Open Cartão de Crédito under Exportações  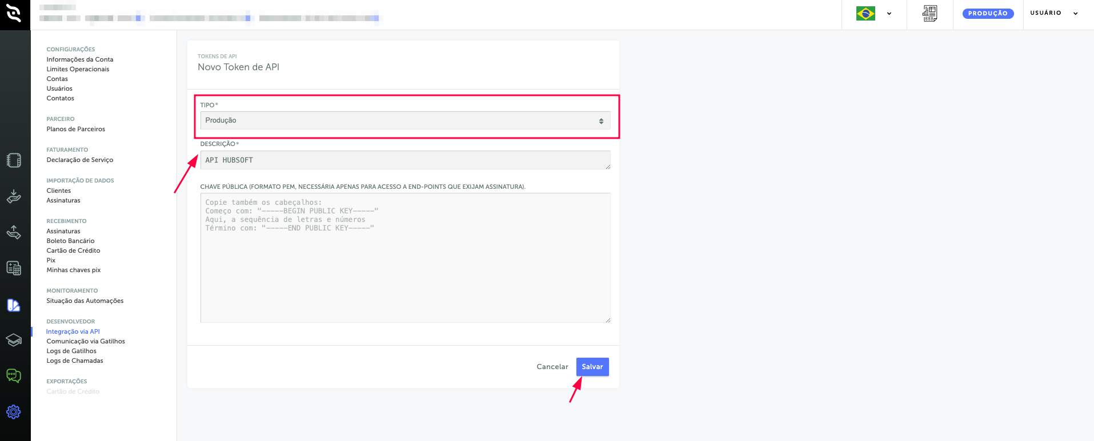[73, 391]
